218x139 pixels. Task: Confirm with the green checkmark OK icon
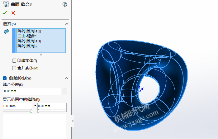pos(5,13)
